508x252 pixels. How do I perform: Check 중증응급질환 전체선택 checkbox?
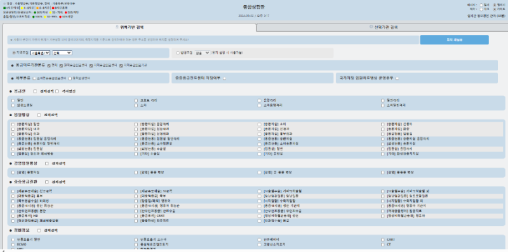(x=47, y=182)
